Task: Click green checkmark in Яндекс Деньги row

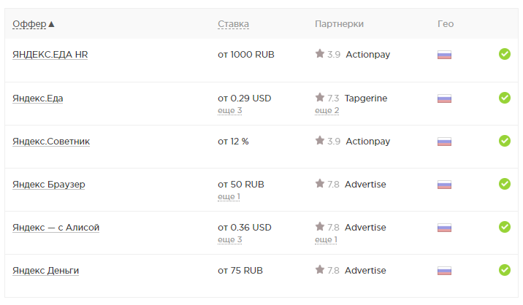Action: (x=504, y=270)
